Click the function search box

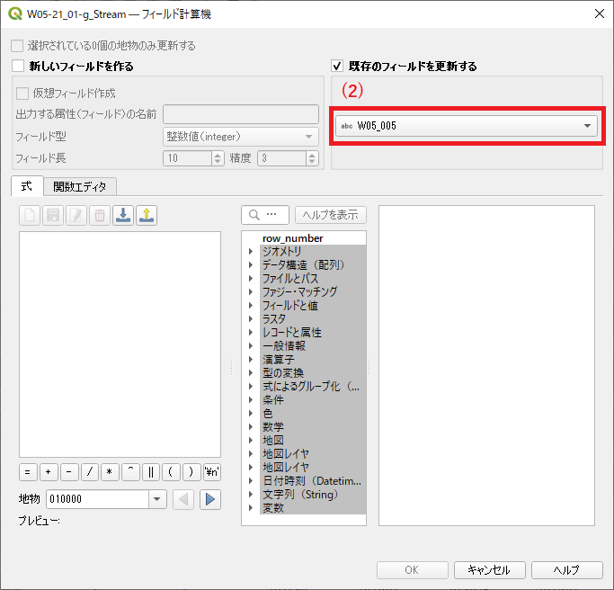[x=266, y=215]
